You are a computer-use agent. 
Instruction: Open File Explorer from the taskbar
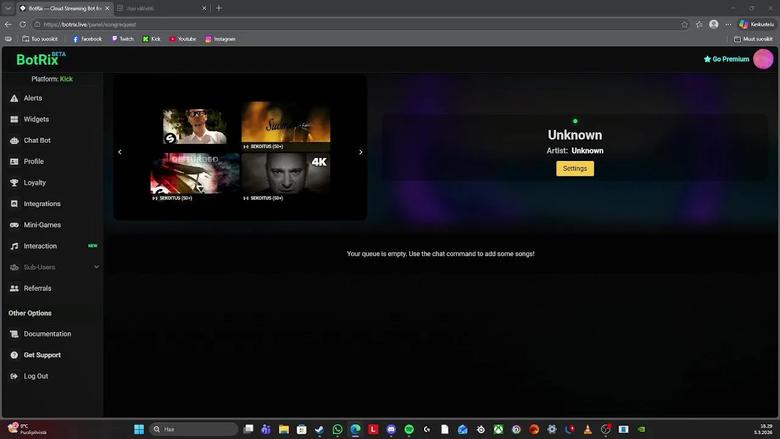[x=284, y=429]
